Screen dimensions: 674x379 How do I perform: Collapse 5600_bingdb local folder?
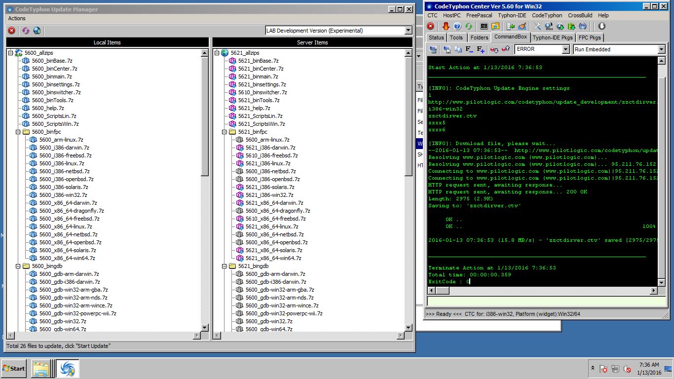(x=18, y=266)
